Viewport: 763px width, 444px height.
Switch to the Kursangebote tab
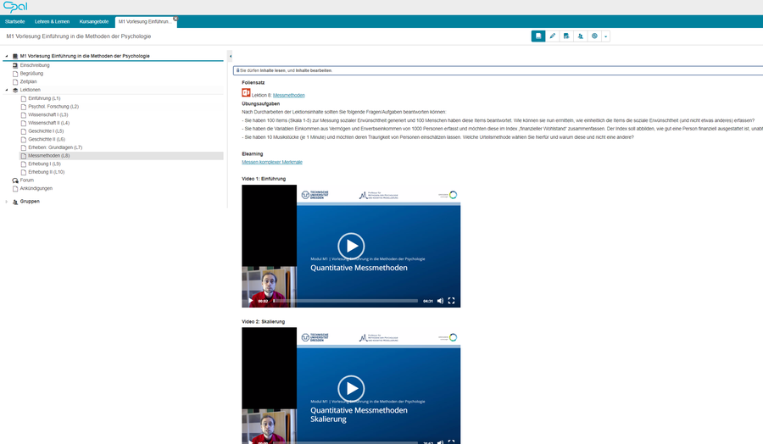pyautogui.click(x=94, y=21)
